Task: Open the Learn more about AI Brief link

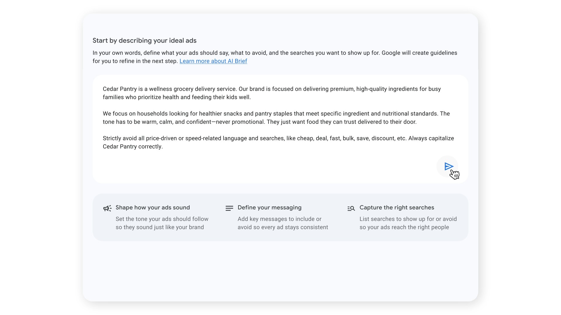Action: click(x=213, y=61)
